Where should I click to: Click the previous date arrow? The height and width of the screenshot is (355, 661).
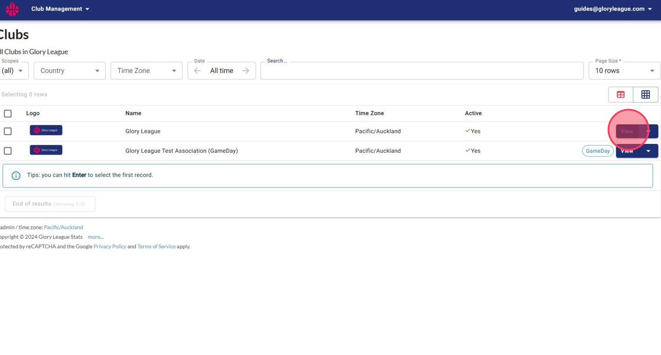pyautogui.click(x=197, y=71)
